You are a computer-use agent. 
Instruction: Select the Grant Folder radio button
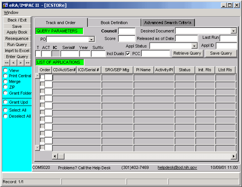click(x=5, y=93)
